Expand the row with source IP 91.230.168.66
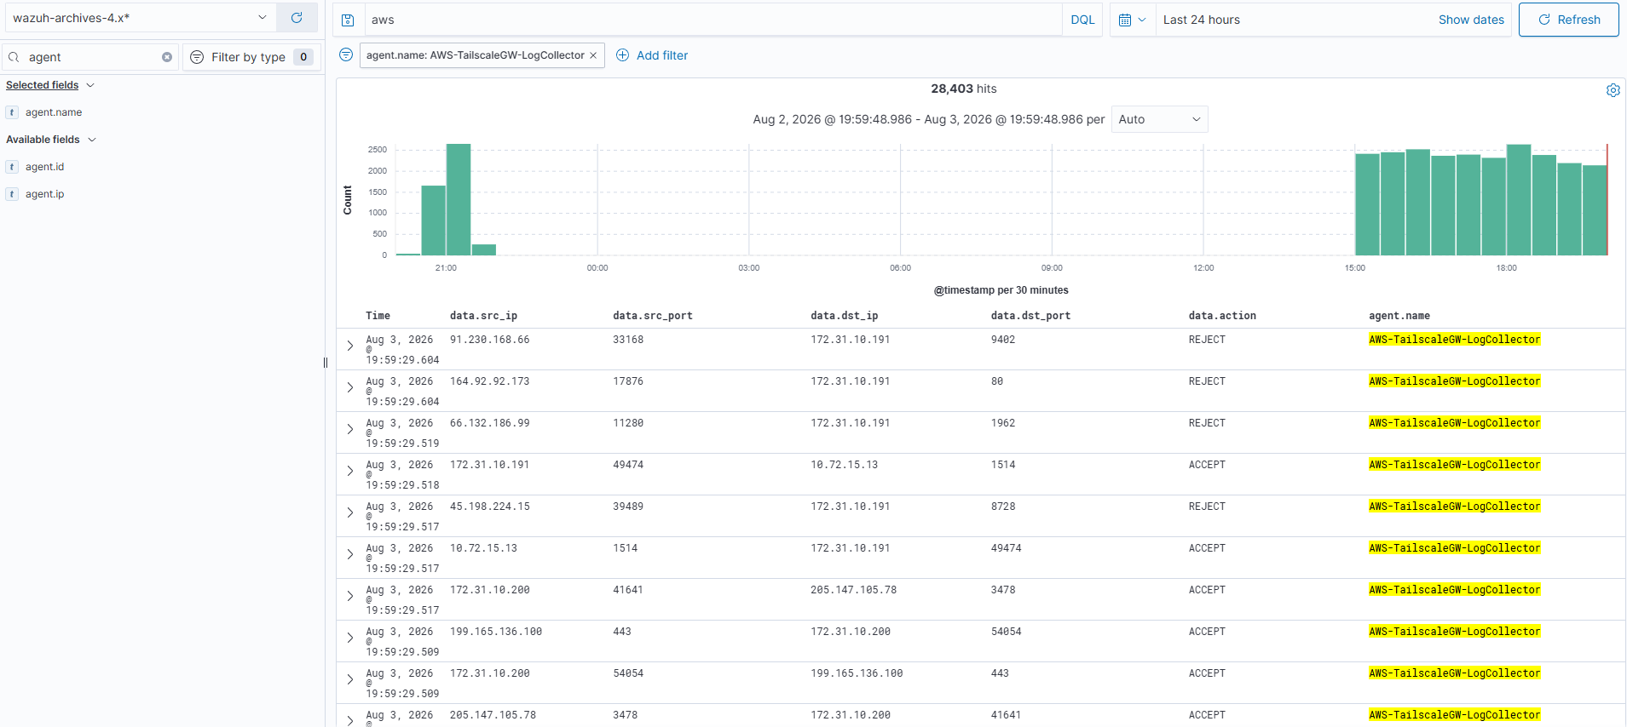The width and height of the screenshot is (1627, 727). click(x=349, y=346)
